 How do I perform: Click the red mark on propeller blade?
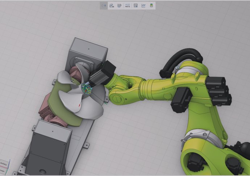(79, 104)
